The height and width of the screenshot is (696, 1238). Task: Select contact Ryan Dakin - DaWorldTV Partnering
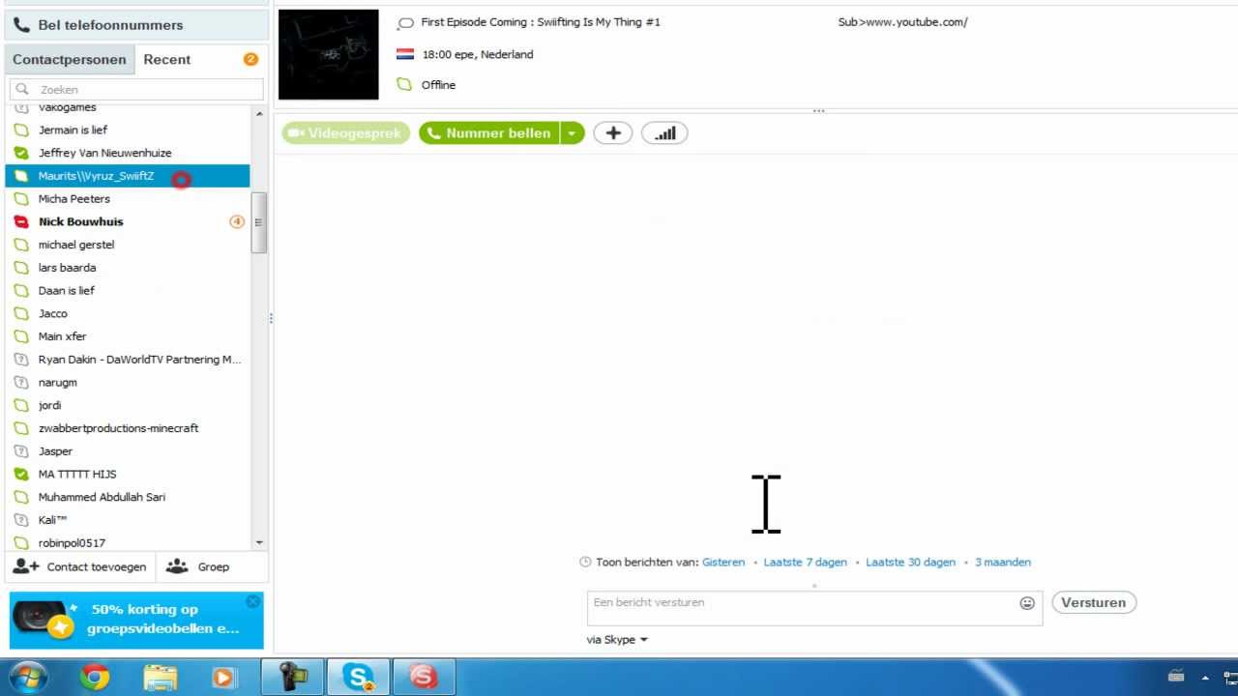[128, 360]
